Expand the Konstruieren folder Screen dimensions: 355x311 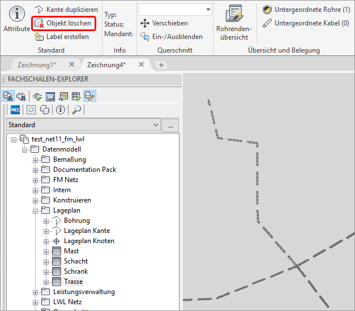point(35,201)
